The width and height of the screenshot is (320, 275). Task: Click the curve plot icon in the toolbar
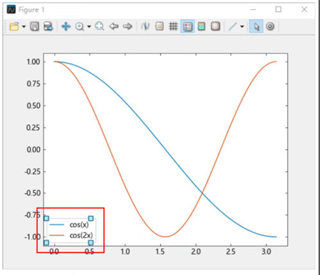[x=145, y=26]
